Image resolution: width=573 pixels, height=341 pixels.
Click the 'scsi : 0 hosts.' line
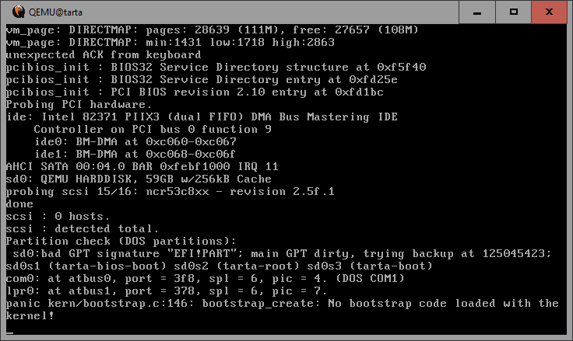coord(55,216)
